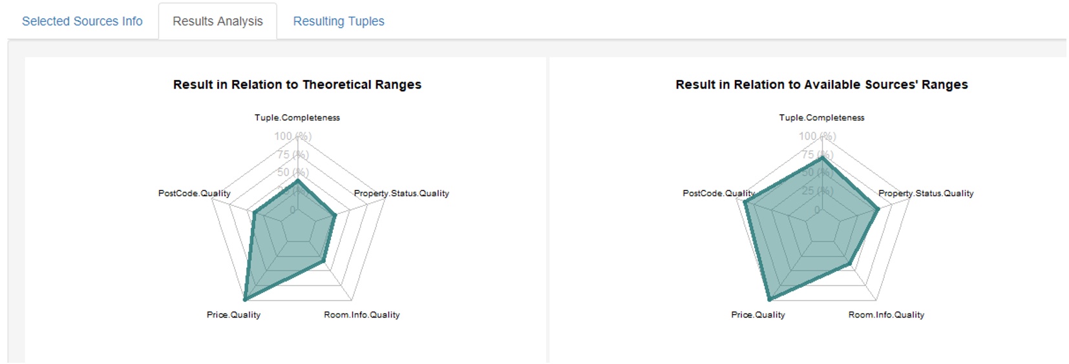Click the 100 (%) axis label on left chart

click(x=293, y=136)
